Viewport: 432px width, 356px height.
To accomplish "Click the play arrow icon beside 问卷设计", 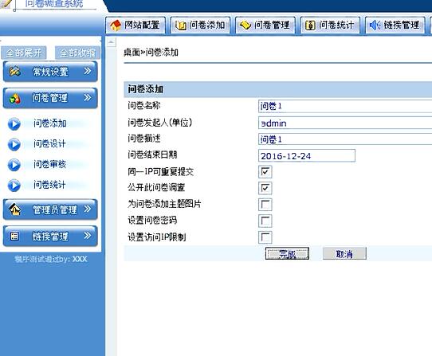I will pos(14,144).
